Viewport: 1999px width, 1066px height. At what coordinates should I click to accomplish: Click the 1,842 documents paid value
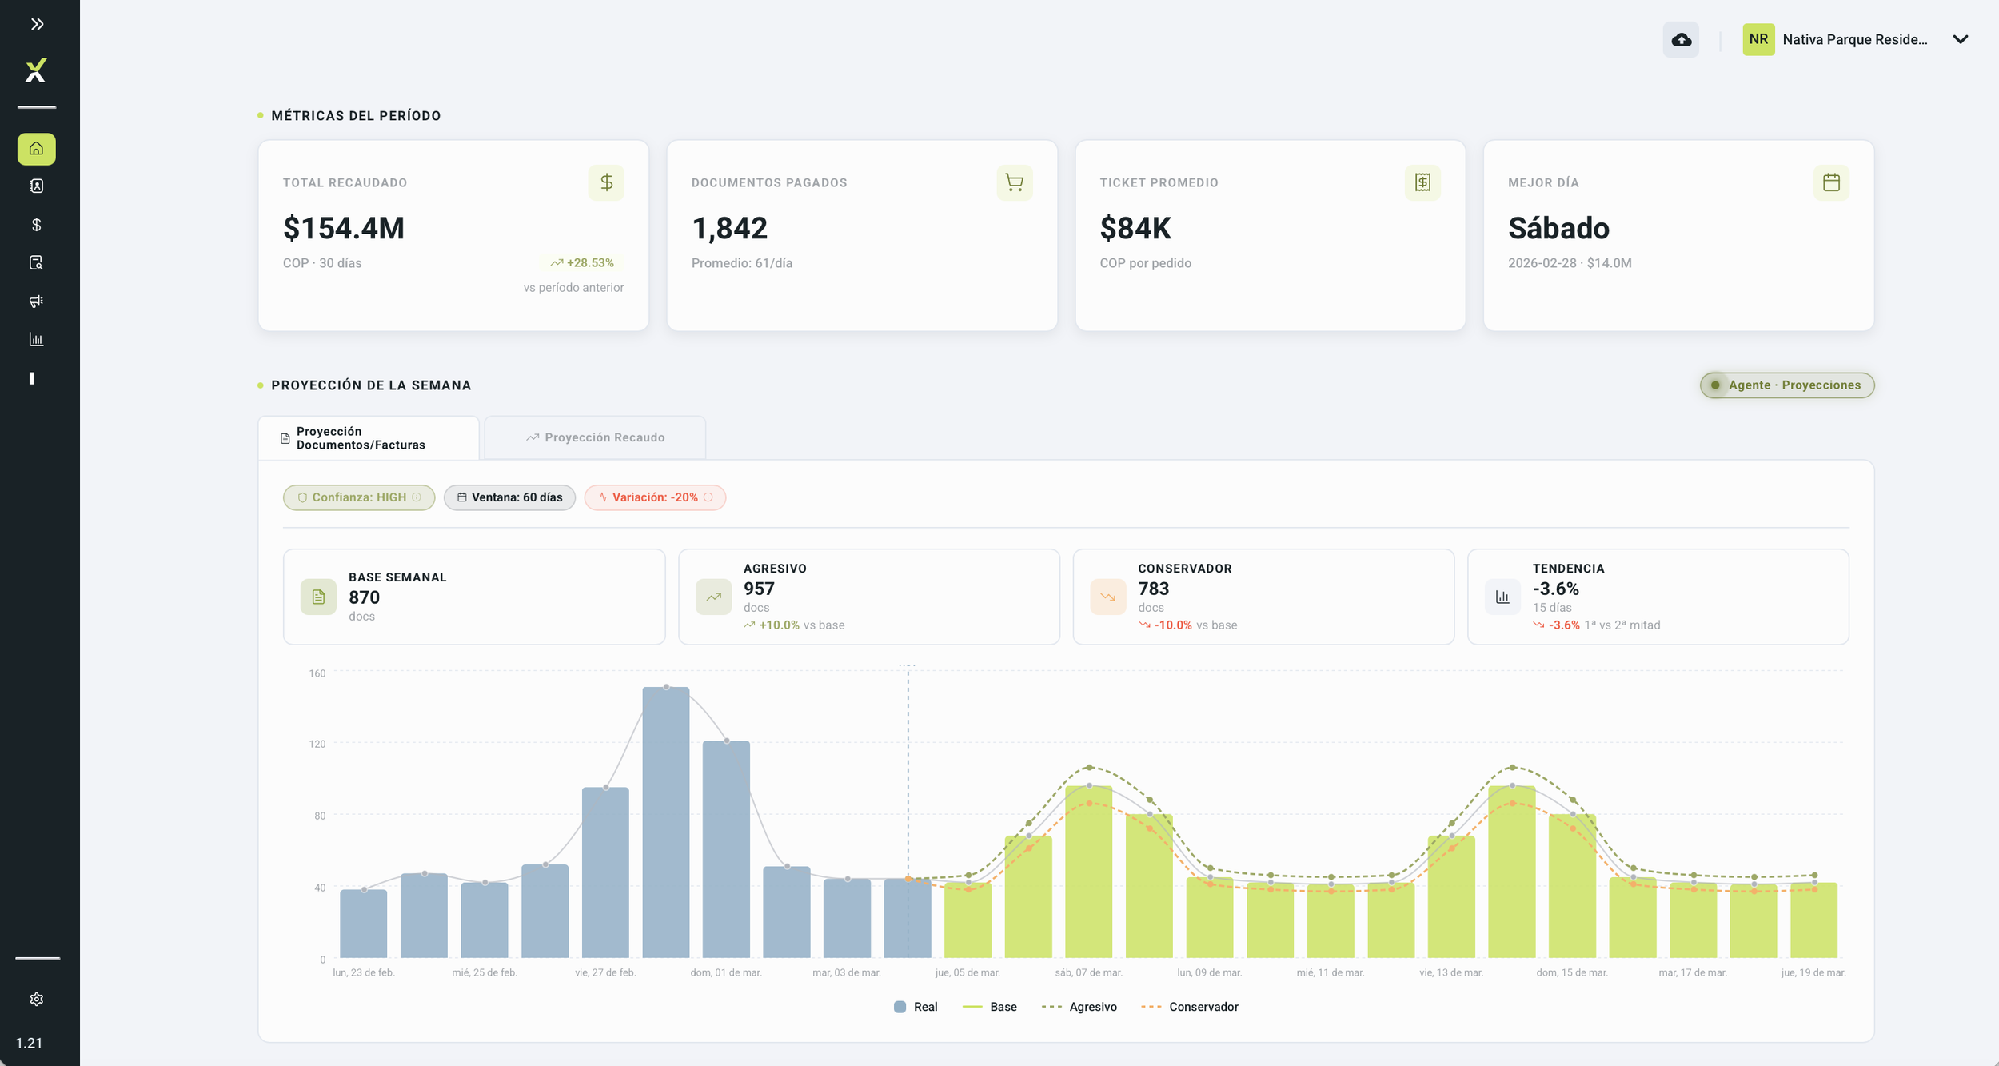[729, 229]
